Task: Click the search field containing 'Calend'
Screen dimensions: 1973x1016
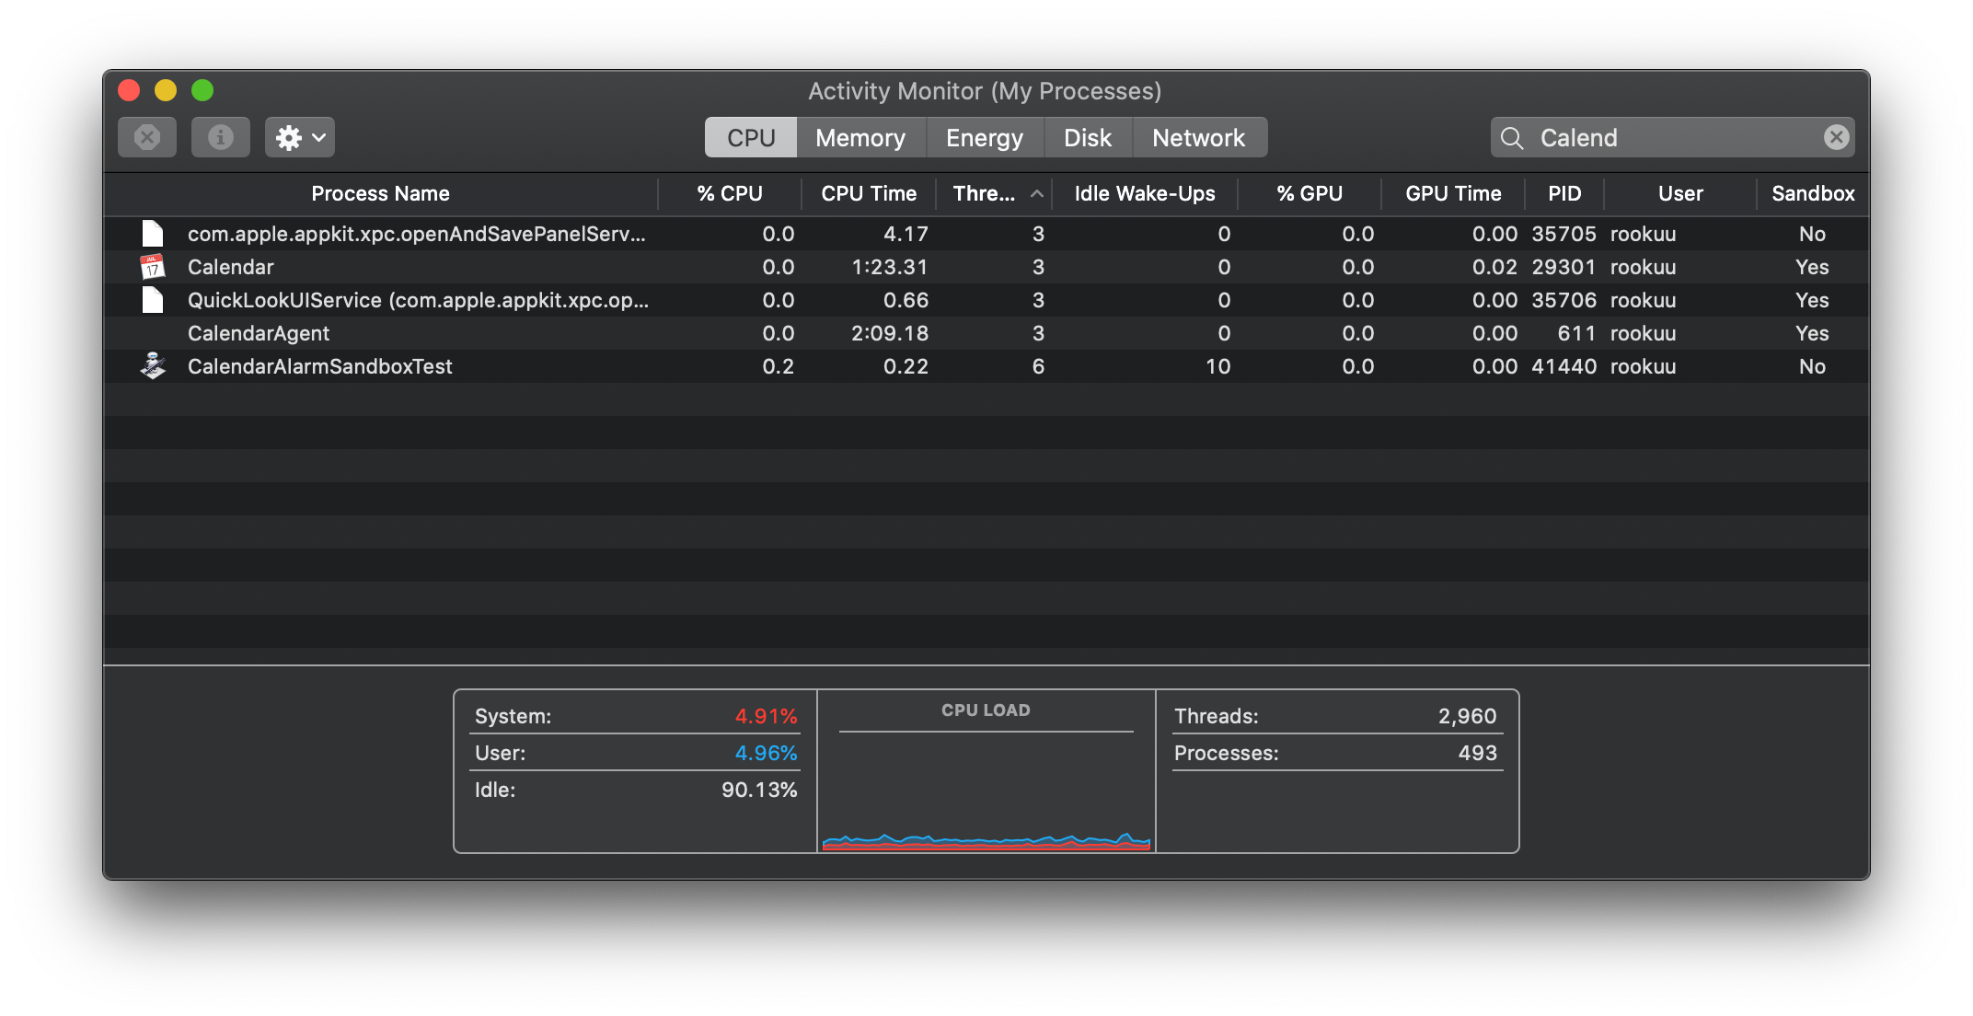Action: click(1673, 137)
